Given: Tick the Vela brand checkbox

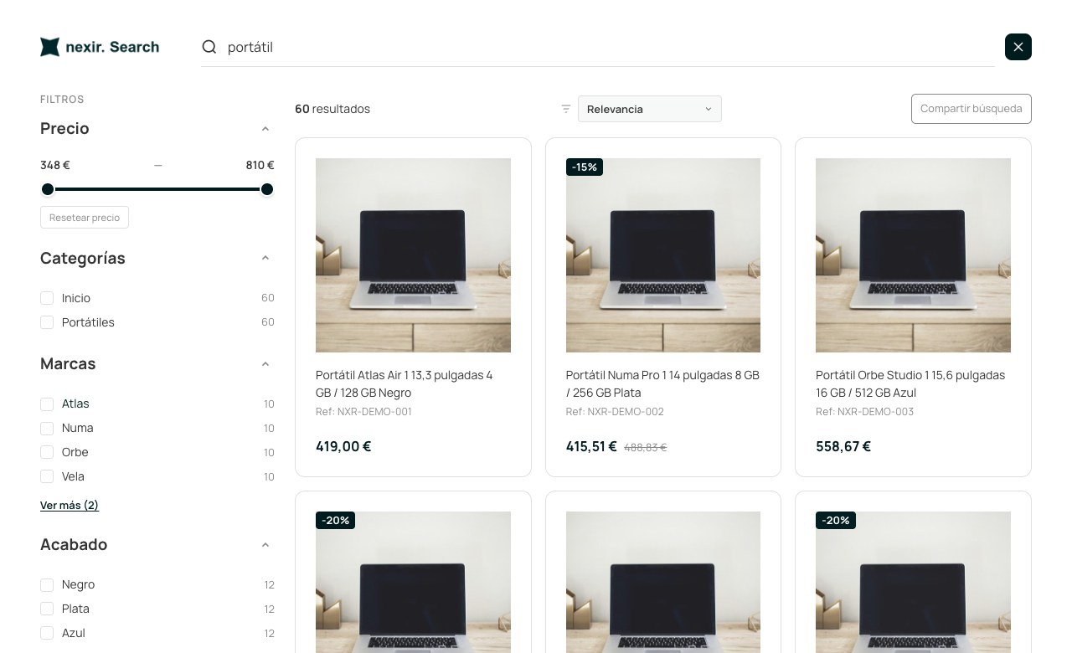Looking at the screenshot, I should [x=47, y=476].
